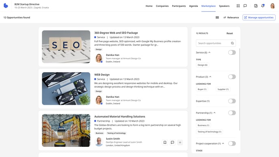279x157 pixels.
Task: Click Design tag on WEB Design card
Action: (x=99, y=91)
